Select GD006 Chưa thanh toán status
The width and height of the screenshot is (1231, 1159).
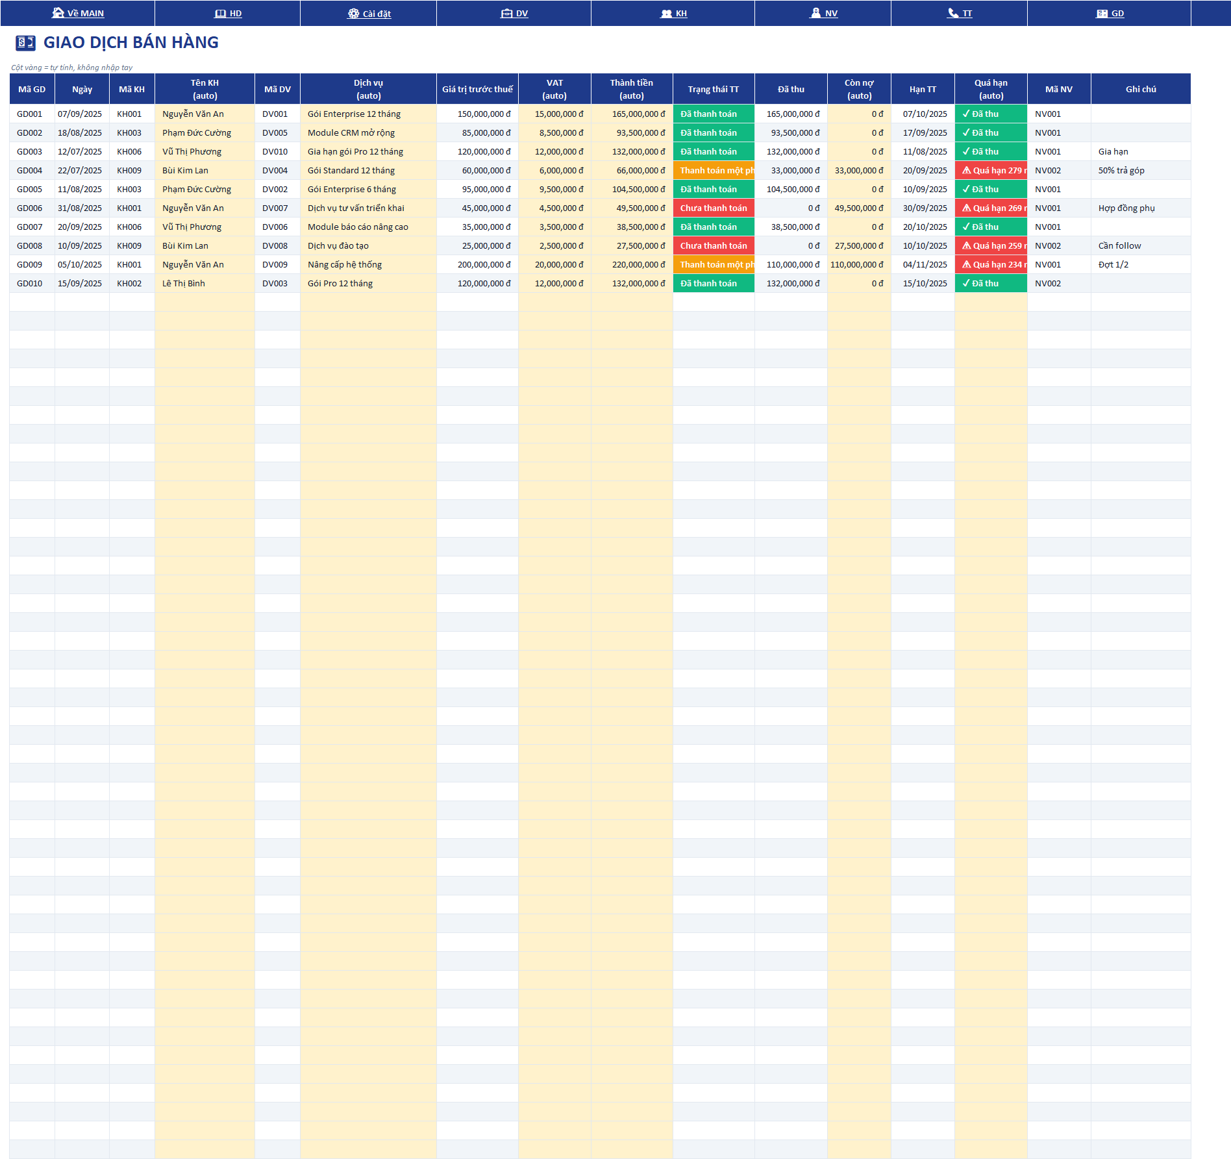tap(714, 208)
